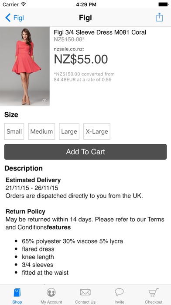Tap the product title Figl 3/4 Sleeve Dress
The image size is (171, 305).
(x=100, y=32)
